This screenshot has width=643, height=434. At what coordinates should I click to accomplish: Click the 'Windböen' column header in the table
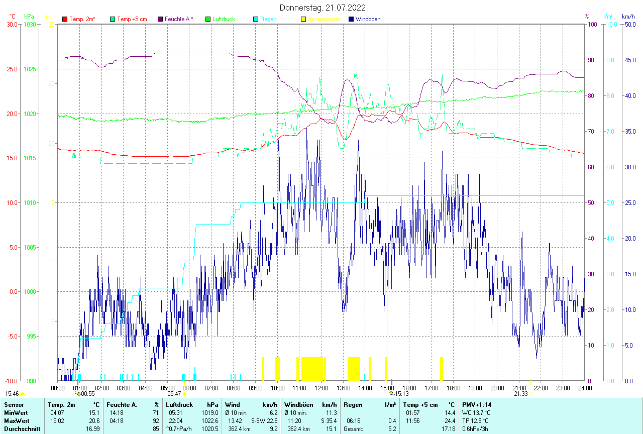(300, 404)
